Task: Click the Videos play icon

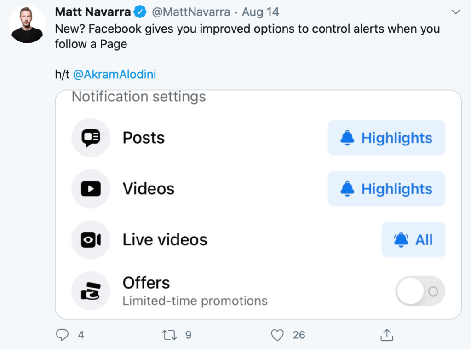Action: click(x=91, y=189)
